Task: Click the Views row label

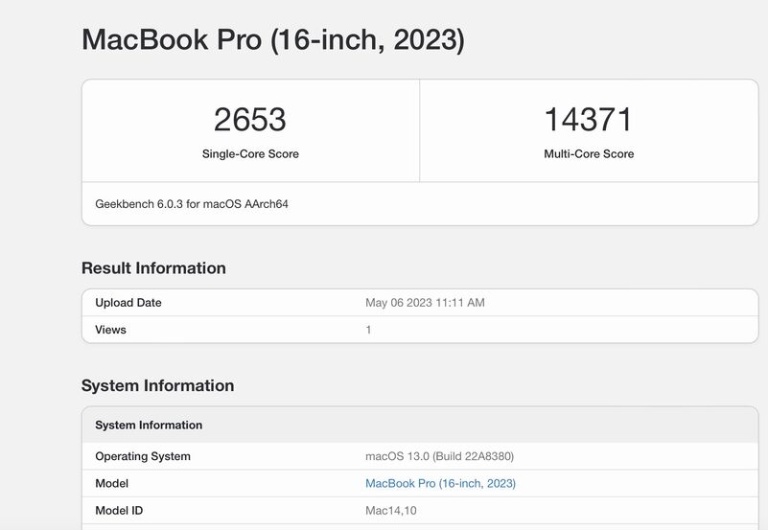Action: [110, 330]
